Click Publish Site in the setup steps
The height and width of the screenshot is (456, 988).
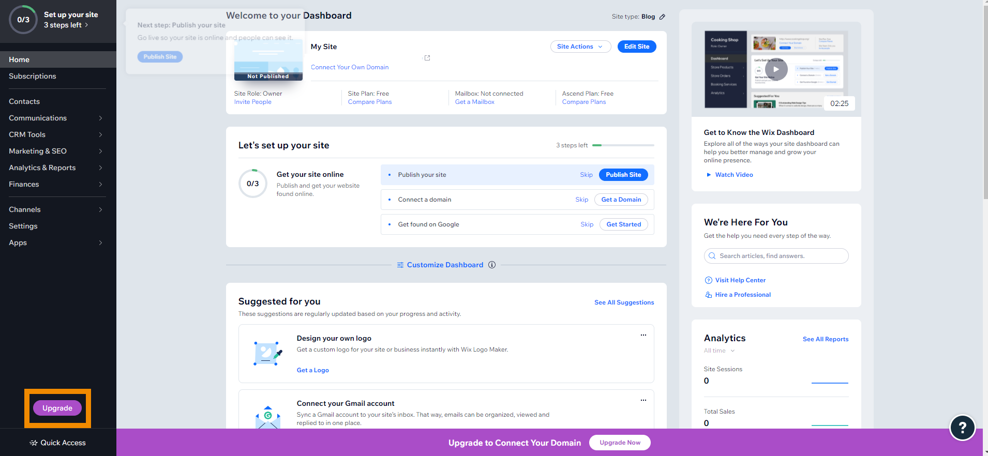pos(623,175)
